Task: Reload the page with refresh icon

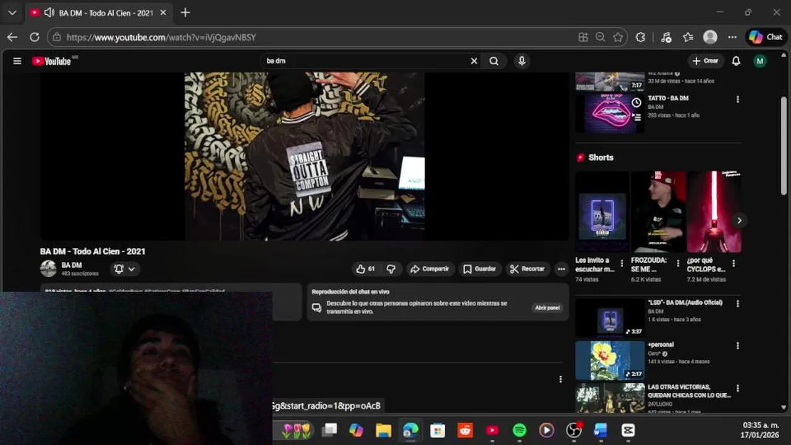Action: [x=35, y=37]
